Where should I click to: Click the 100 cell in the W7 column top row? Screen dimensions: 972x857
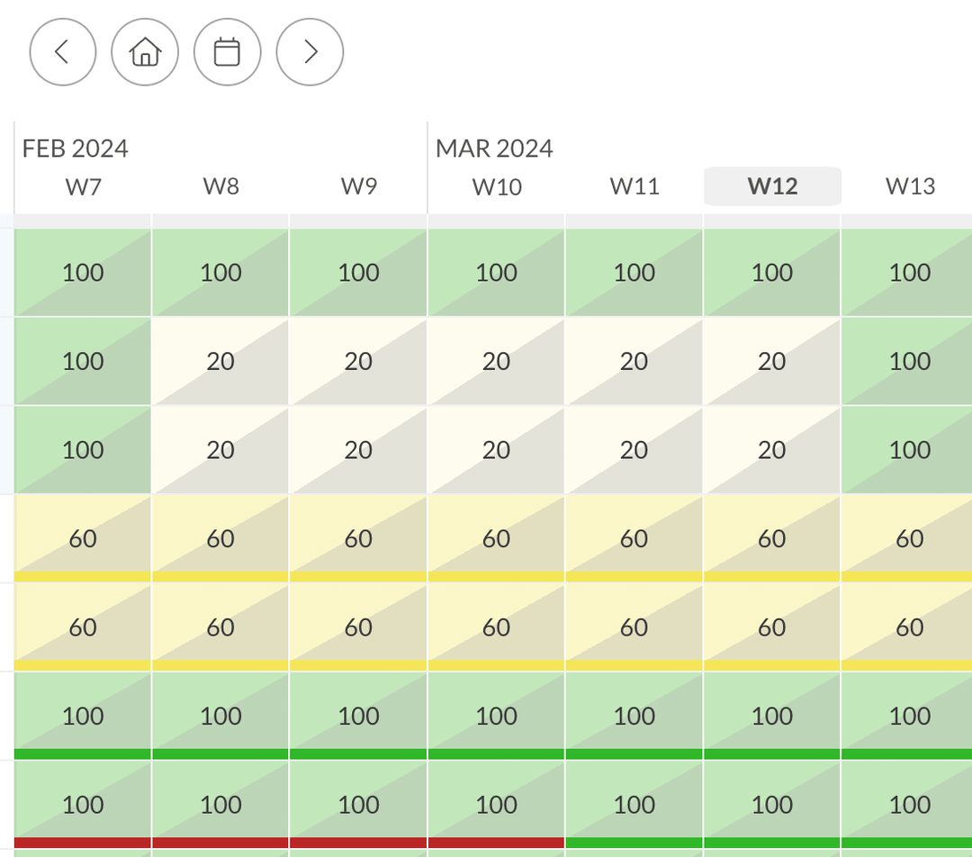tap(82, 272)
